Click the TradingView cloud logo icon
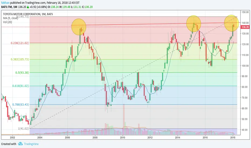This screenshot has width=251, height=148. tap(20, 144)
